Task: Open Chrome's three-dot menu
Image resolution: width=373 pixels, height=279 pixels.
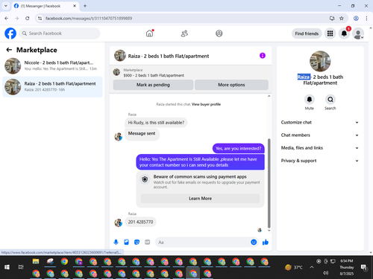Action: tap(366, 19)
